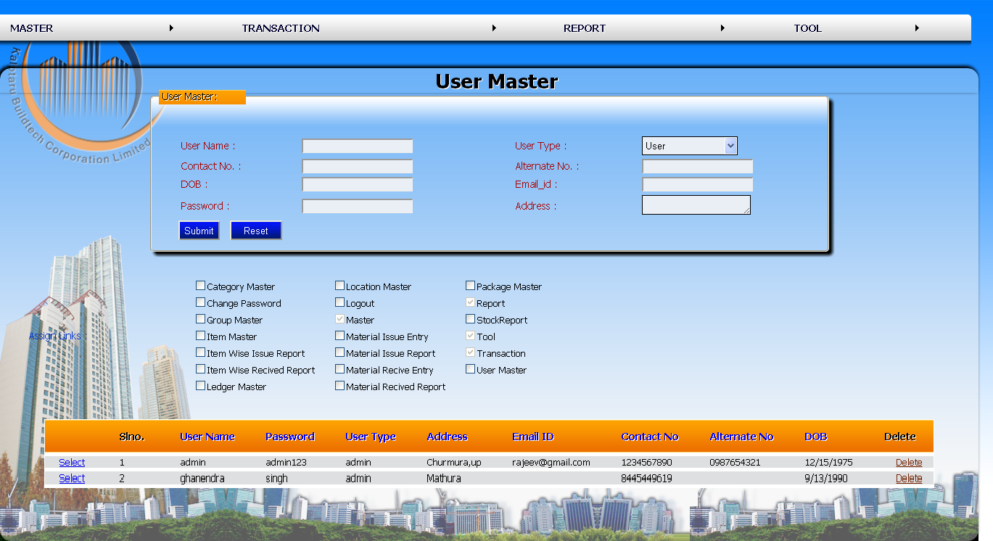Select the admin user row
The image size is (993, 541).
[72, 462]
